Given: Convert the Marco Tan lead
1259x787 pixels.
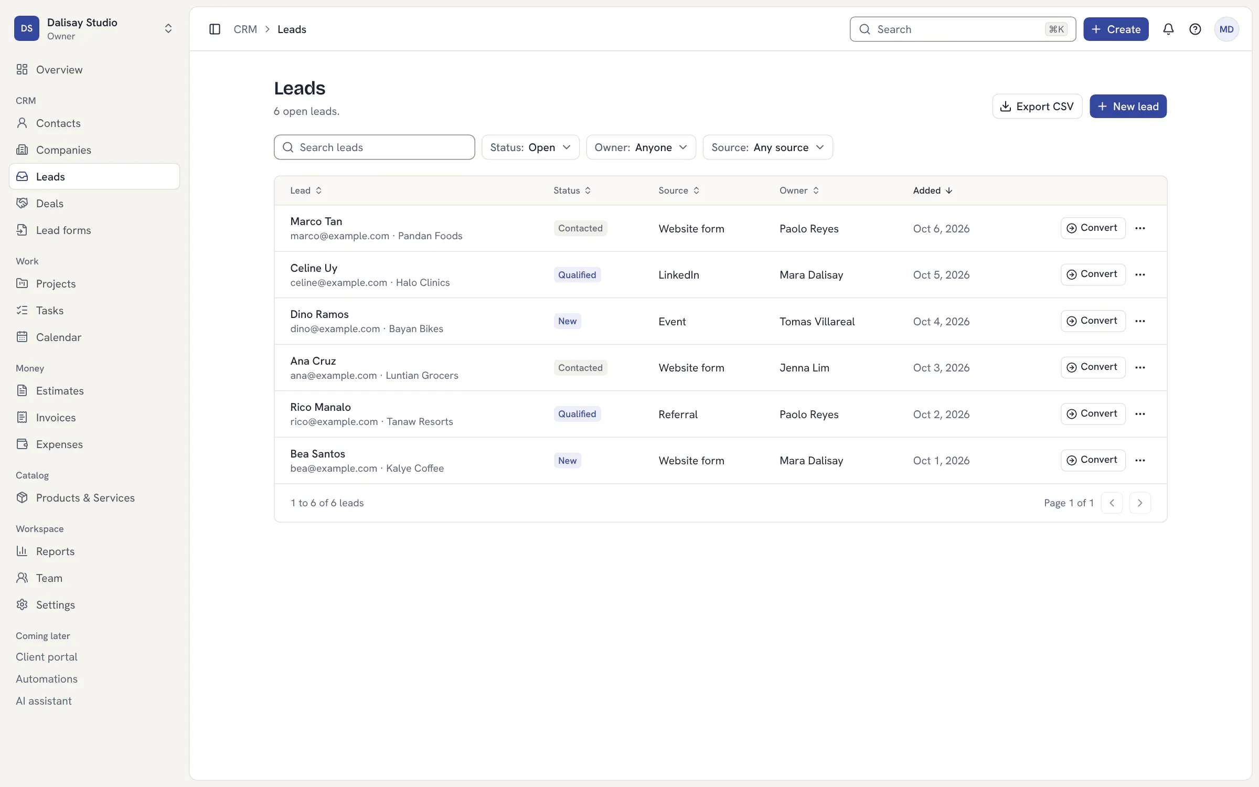Looking at the screenshot, I should pos(1093,228).
